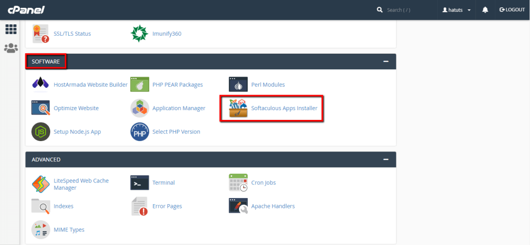Image resolution: width=530 pixels, height=245 pixels.
Task: Click the search magnifier icon in header
Action: [379, 10]
